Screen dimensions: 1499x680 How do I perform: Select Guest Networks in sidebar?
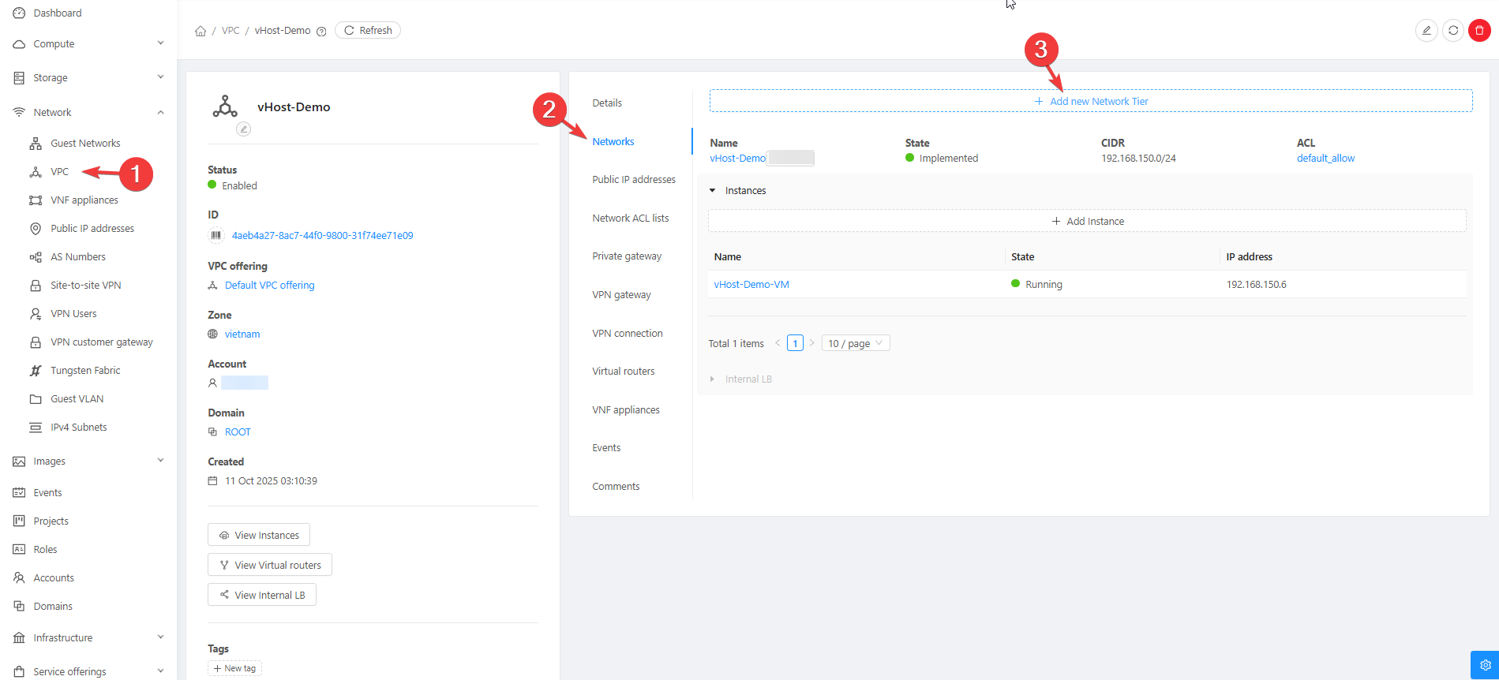click(85, 144)
